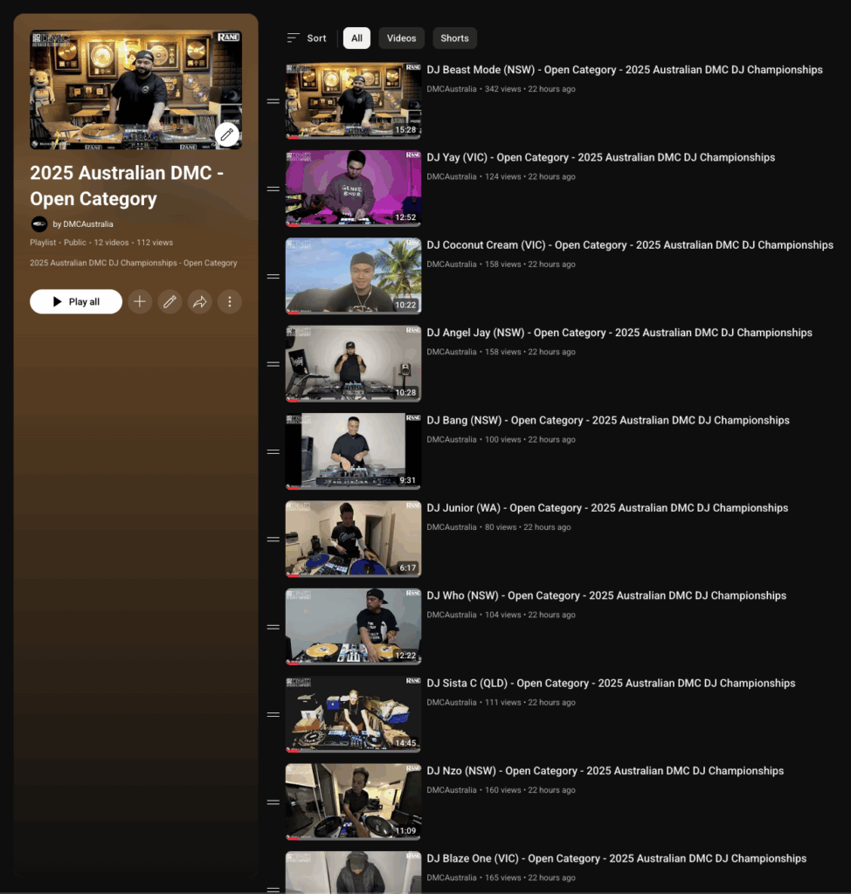Screen dimensions: 851x894
Task: Select the All filter chip
Action: point(356,38)
